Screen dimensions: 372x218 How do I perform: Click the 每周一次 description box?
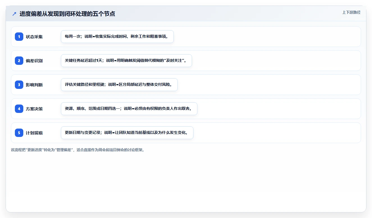coord(117,37)
